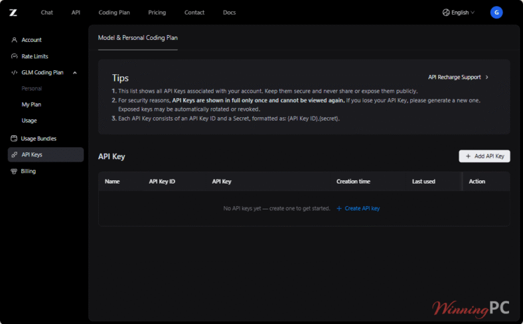This screenshot has width=523, height=324.
Task: Open the Contact page
Action: pyautogui.click(x=194, y=13)
